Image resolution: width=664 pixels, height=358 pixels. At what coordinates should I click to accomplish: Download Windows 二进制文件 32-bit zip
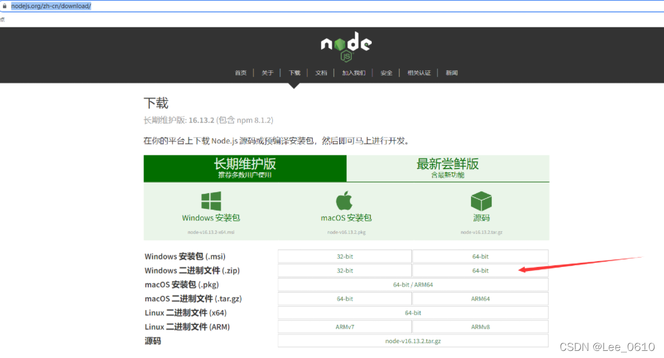[345, 270]
